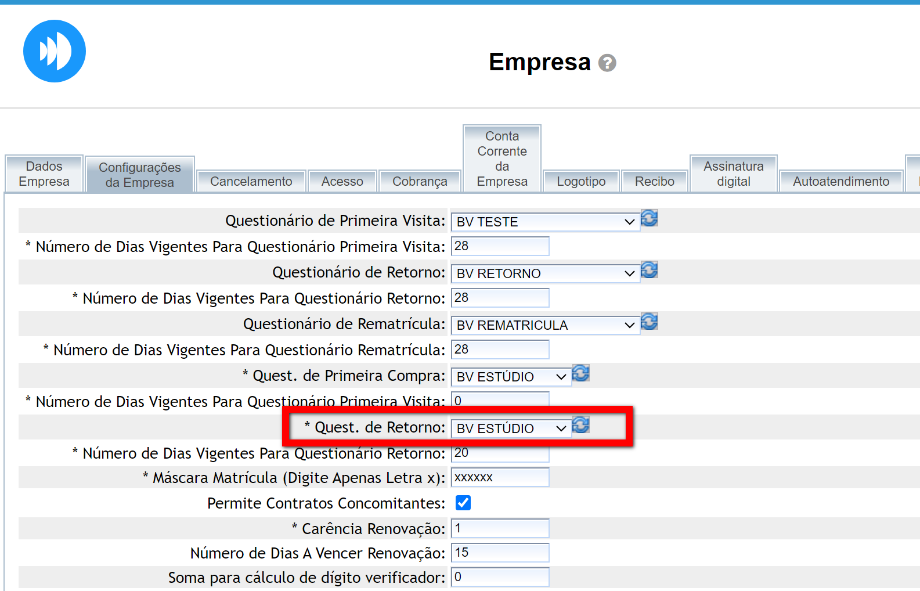Screen dimensions: 920x591
Task: Uncheck Permite Contratos Concomitantes checkbox
Action: coord(463,503)
